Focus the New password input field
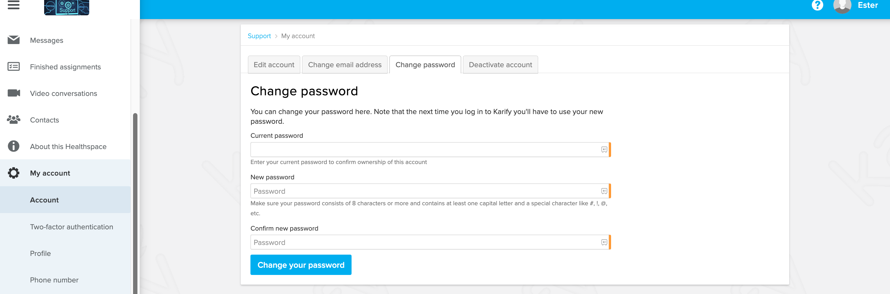The width and height of the screenshot is (890, 294). [x=430, y=191]
